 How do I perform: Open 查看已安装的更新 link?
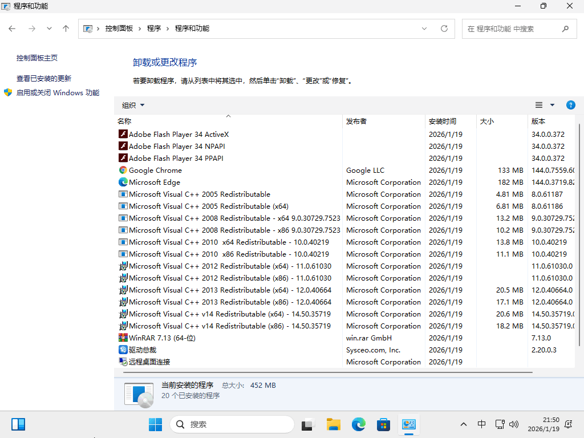[x=44, y=79]
